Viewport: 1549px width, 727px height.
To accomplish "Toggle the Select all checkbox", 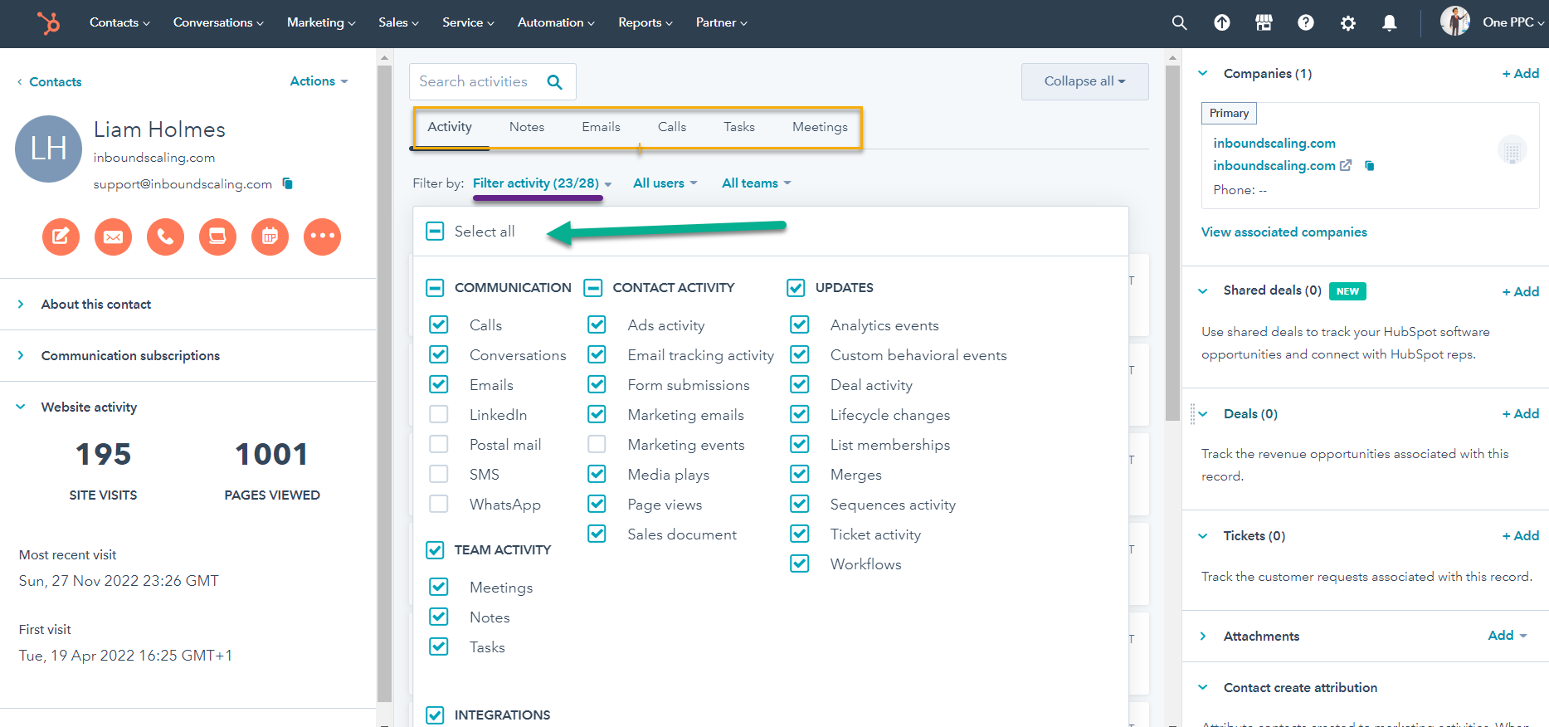I will pyautogui.click(x=436, y=232).
